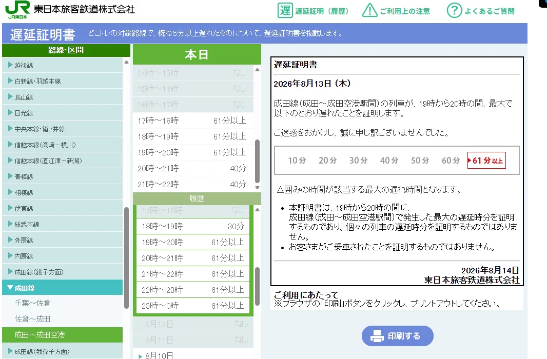Expand the 中央本線・篠ノ井線 route
This screenshot has width=547, height=359.
tap(63, 129)
